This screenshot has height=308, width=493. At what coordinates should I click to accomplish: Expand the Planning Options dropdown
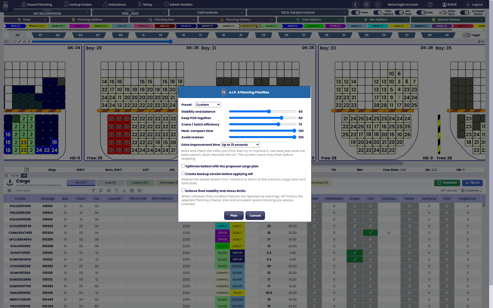(x=89, y=20)
